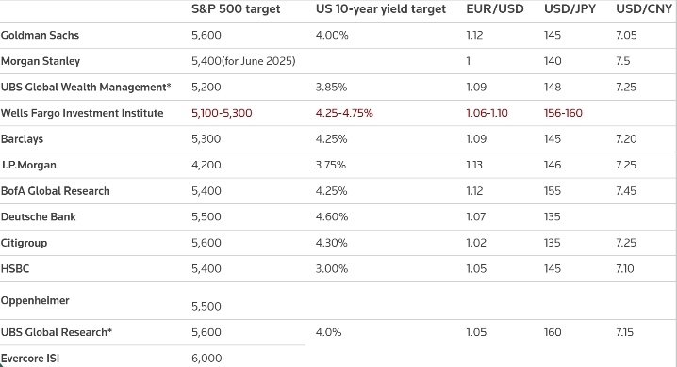Click the Goldman Sachs row label
The image size is (677, 367).
pos(40,35)
